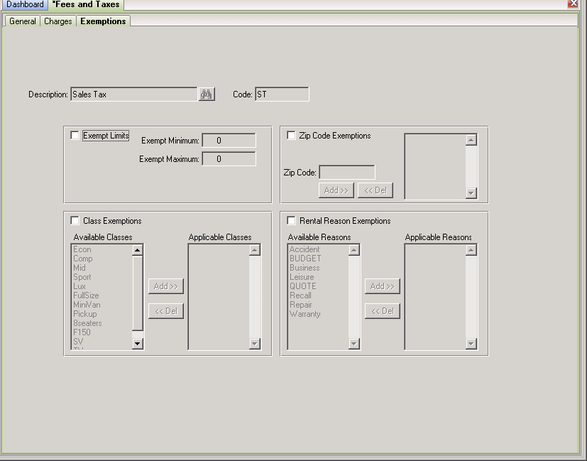Click Add >> button under Zip Code
The width and height of the screenshot is (587, 461).
(336, 190)
